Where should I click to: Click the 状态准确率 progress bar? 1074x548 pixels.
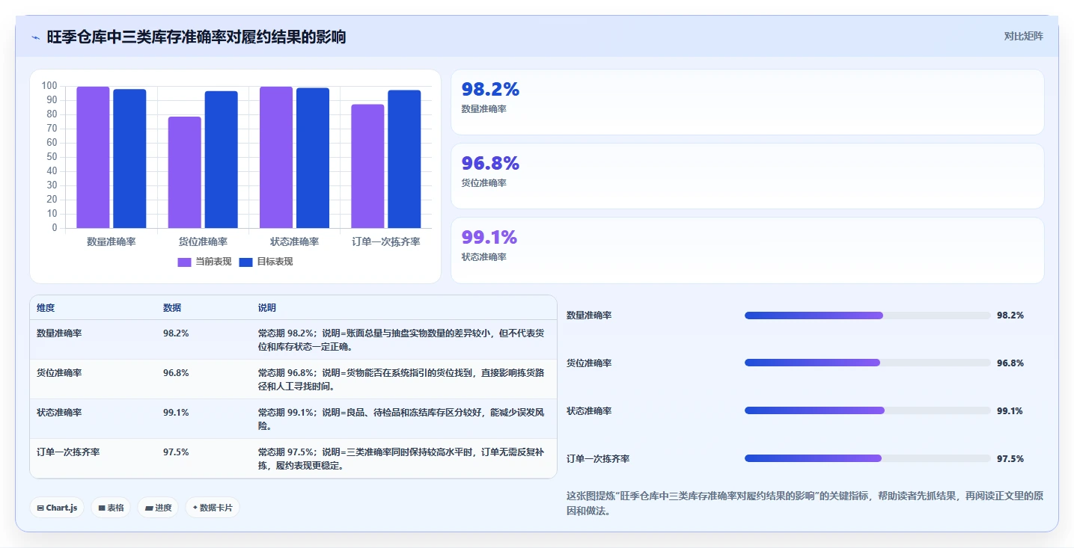click(x=867, y=410)
